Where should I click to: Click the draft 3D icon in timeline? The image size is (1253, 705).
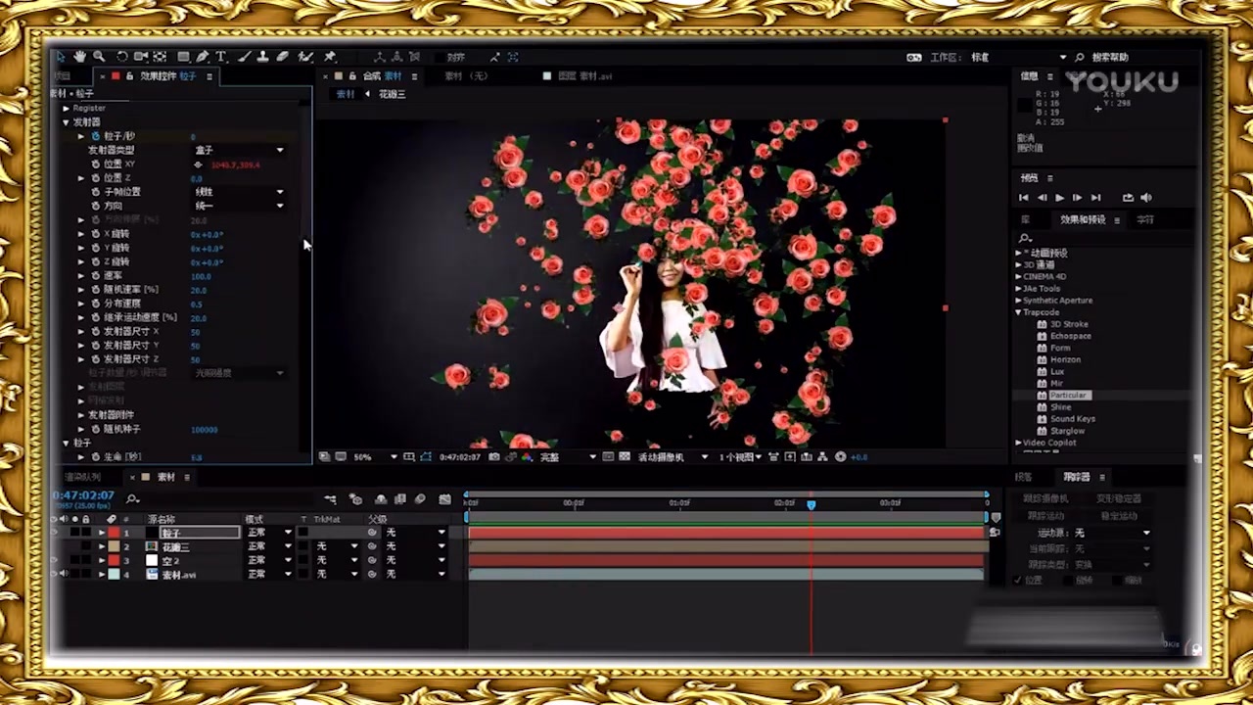355,499
